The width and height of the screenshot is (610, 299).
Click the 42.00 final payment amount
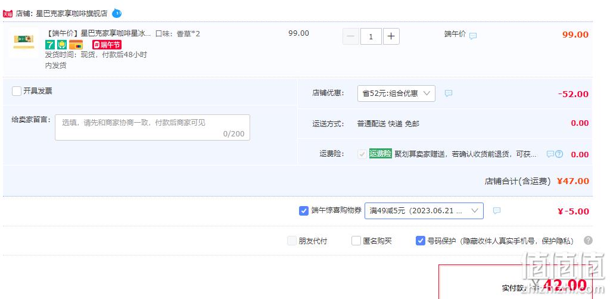(565, 285)
